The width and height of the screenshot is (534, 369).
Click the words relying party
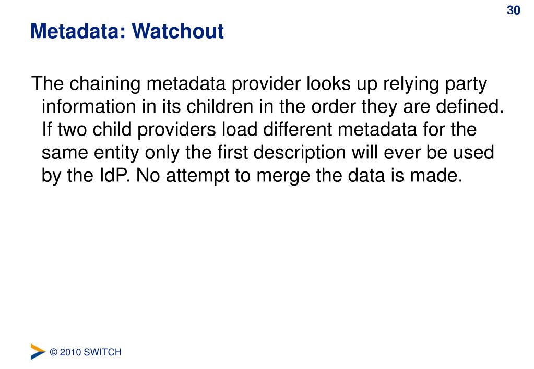pyautogui.click(x=435, y=84)
